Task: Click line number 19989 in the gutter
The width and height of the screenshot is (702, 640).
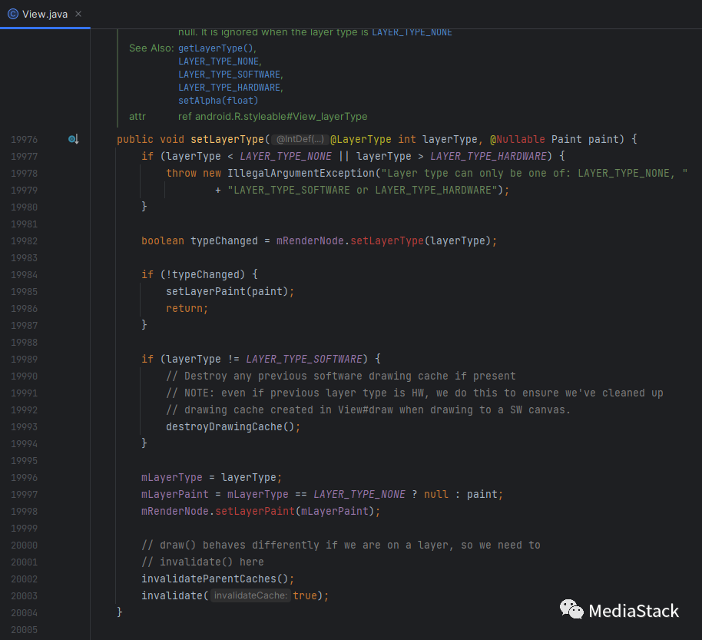Action: (x=24, y=359)
